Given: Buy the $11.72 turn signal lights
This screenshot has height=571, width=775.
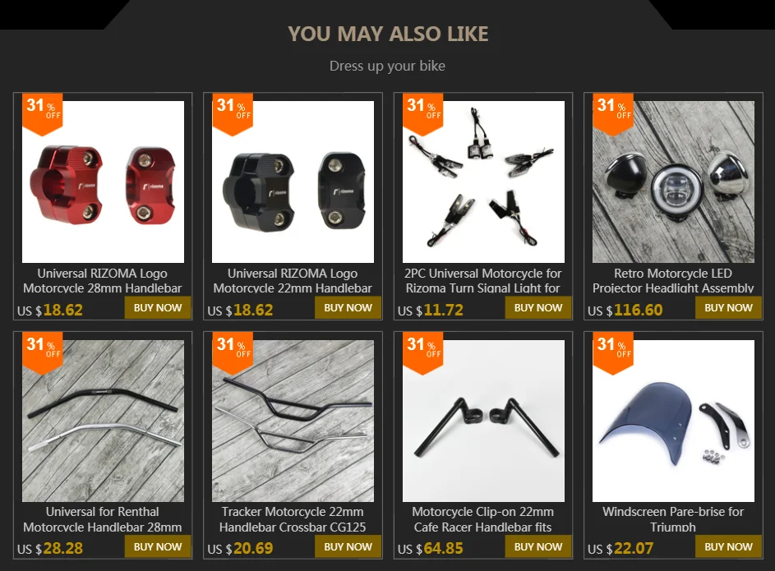Looking at the screenshot, I should pos(538,308).
